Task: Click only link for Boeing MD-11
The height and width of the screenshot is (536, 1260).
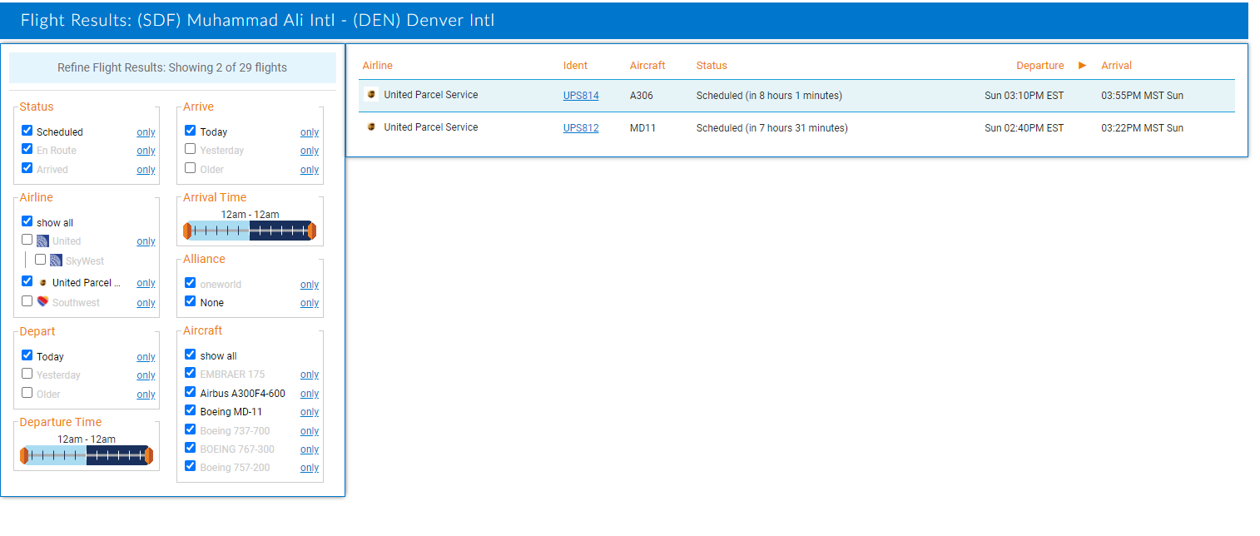Action: [x=310, y=412]
